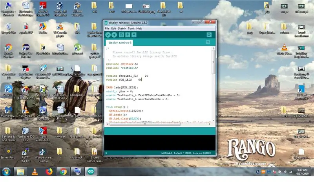Select the Google Chrome desktop shortcut

click(8, 51)
